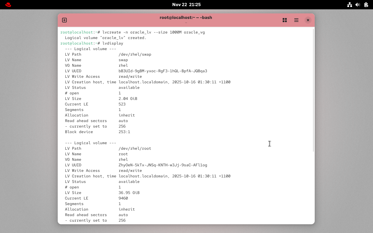Click the lvdisplay command text
This screenshot has height=233, width=373.
pos(113,43)
